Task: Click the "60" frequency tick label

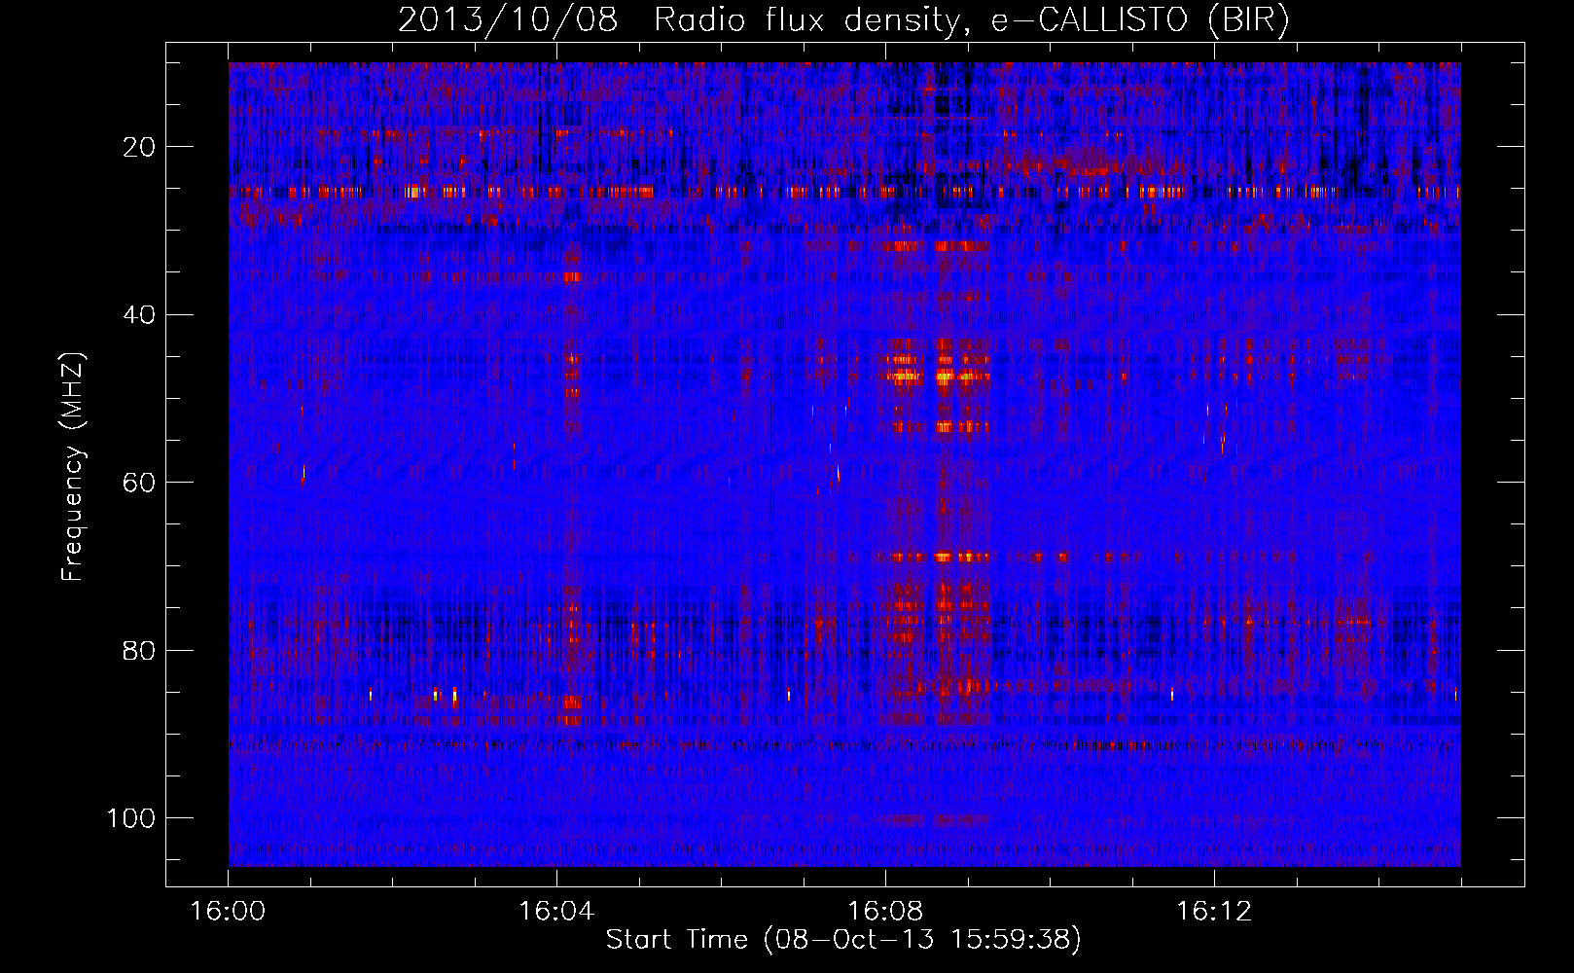Action: click(139, 483)
